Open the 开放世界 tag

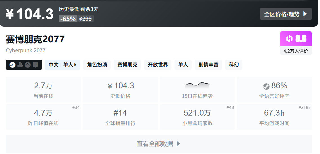pyautogui.click(x=158, y=65)
